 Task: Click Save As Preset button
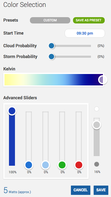click(x=89, y=20)
